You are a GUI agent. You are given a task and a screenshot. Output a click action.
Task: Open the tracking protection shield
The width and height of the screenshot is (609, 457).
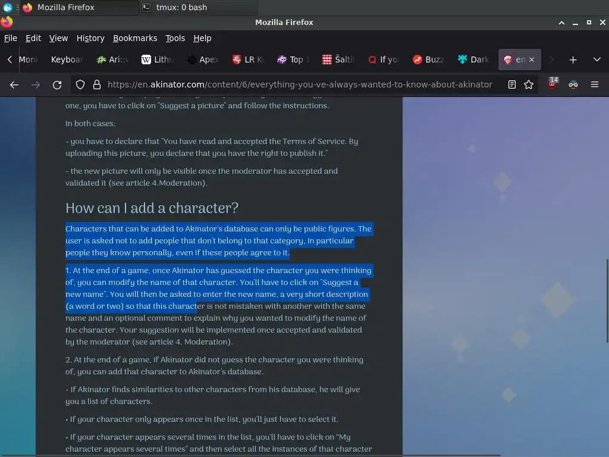tap(80, 84)
